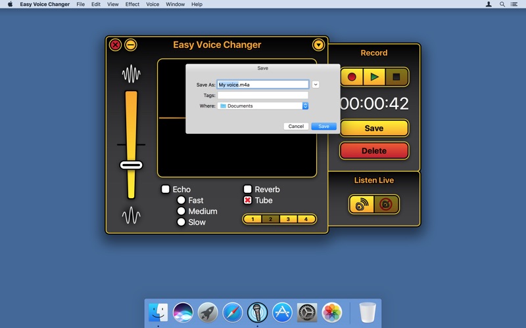Open Notification Center in the menu bar
The height and width of the screenshot is (328, 526).
pos(514,4)
